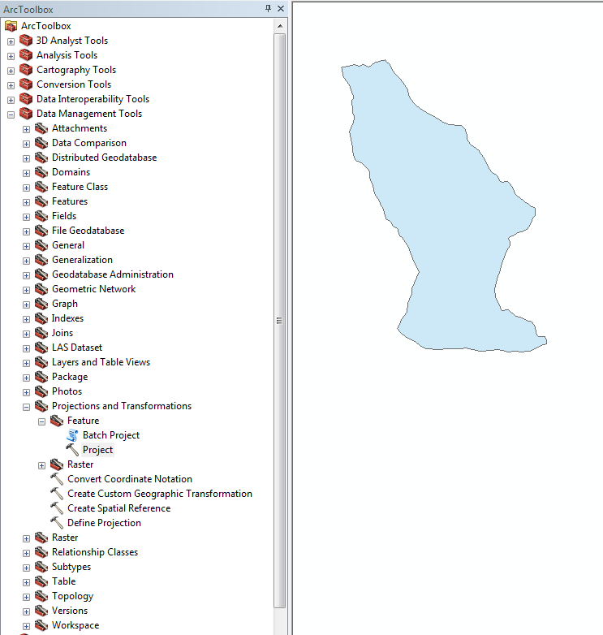Click the Data Comparison toolset icon
This screenshot has height=635, width=603.
coord(41,143)
